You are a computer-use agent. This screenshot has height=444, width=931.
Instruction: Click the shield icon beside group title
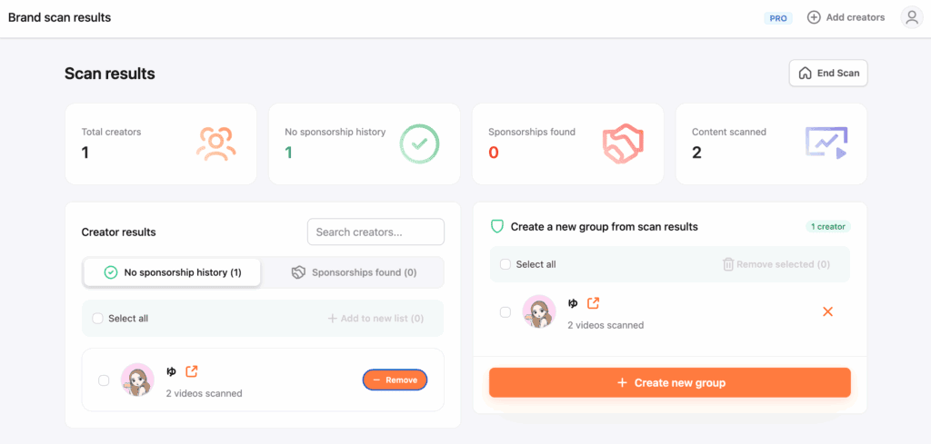(x=497, y=226)
